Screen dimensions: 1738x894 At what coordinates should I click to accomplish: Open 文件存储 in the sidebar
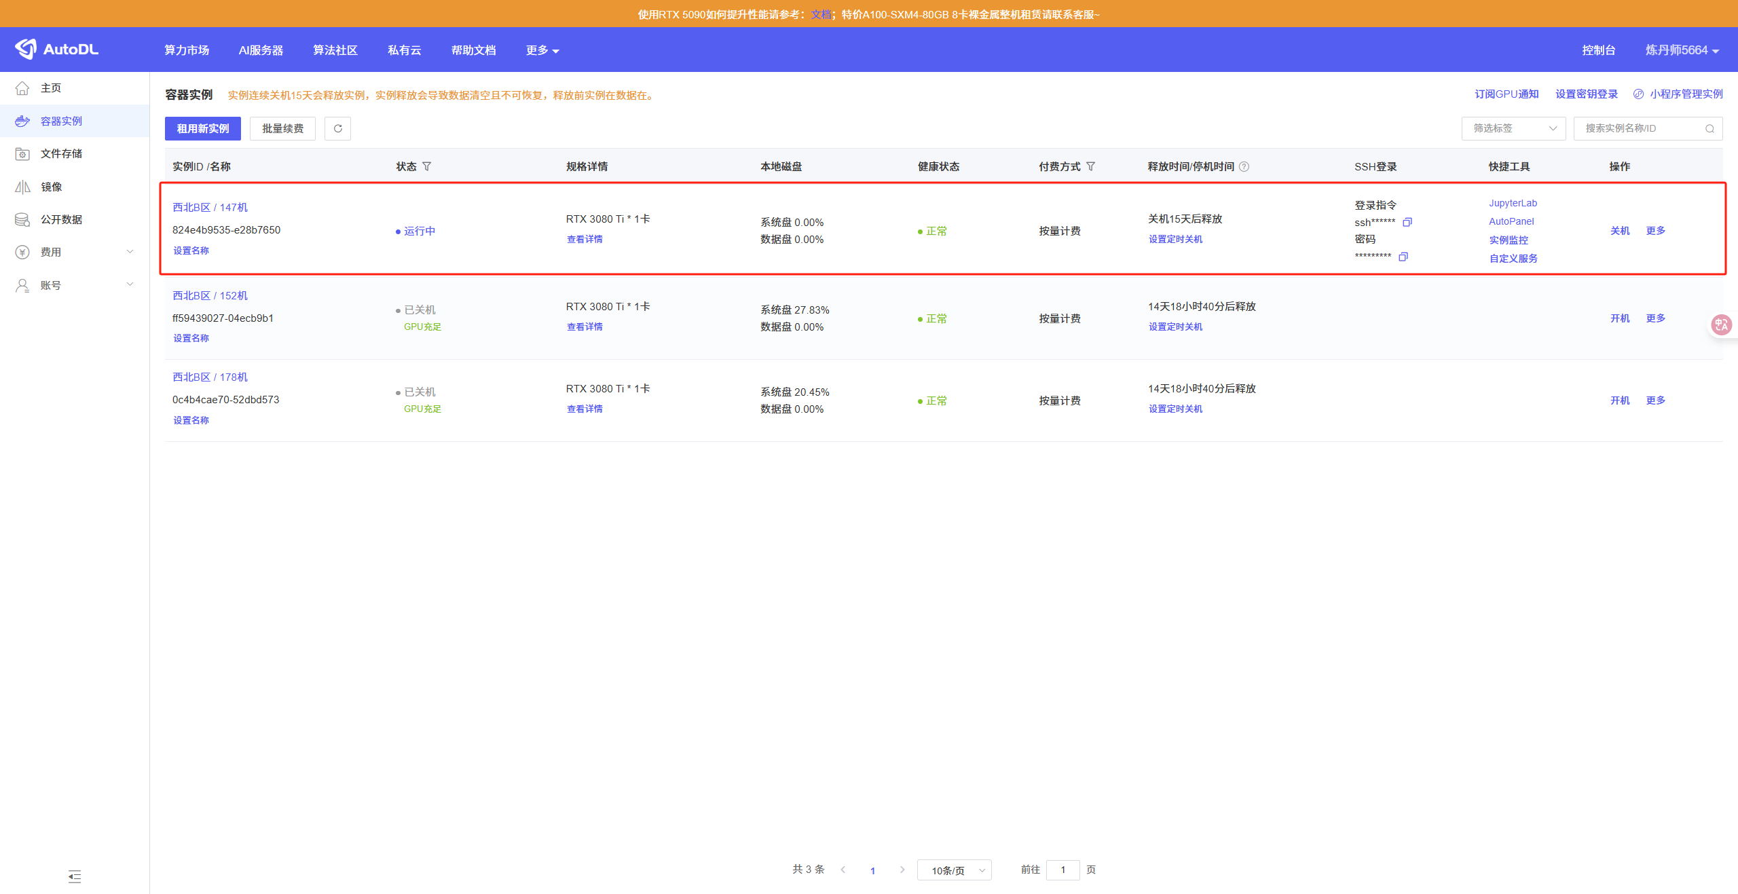61,153
